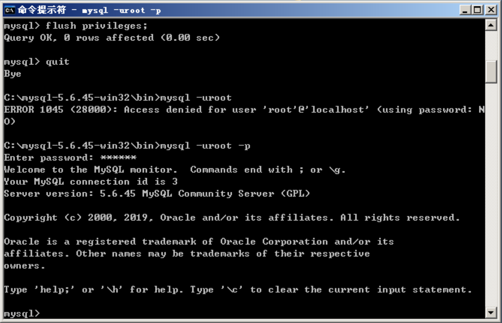
Task: Click the empty scrollbar track below thumb
Action: click(491, 195)
